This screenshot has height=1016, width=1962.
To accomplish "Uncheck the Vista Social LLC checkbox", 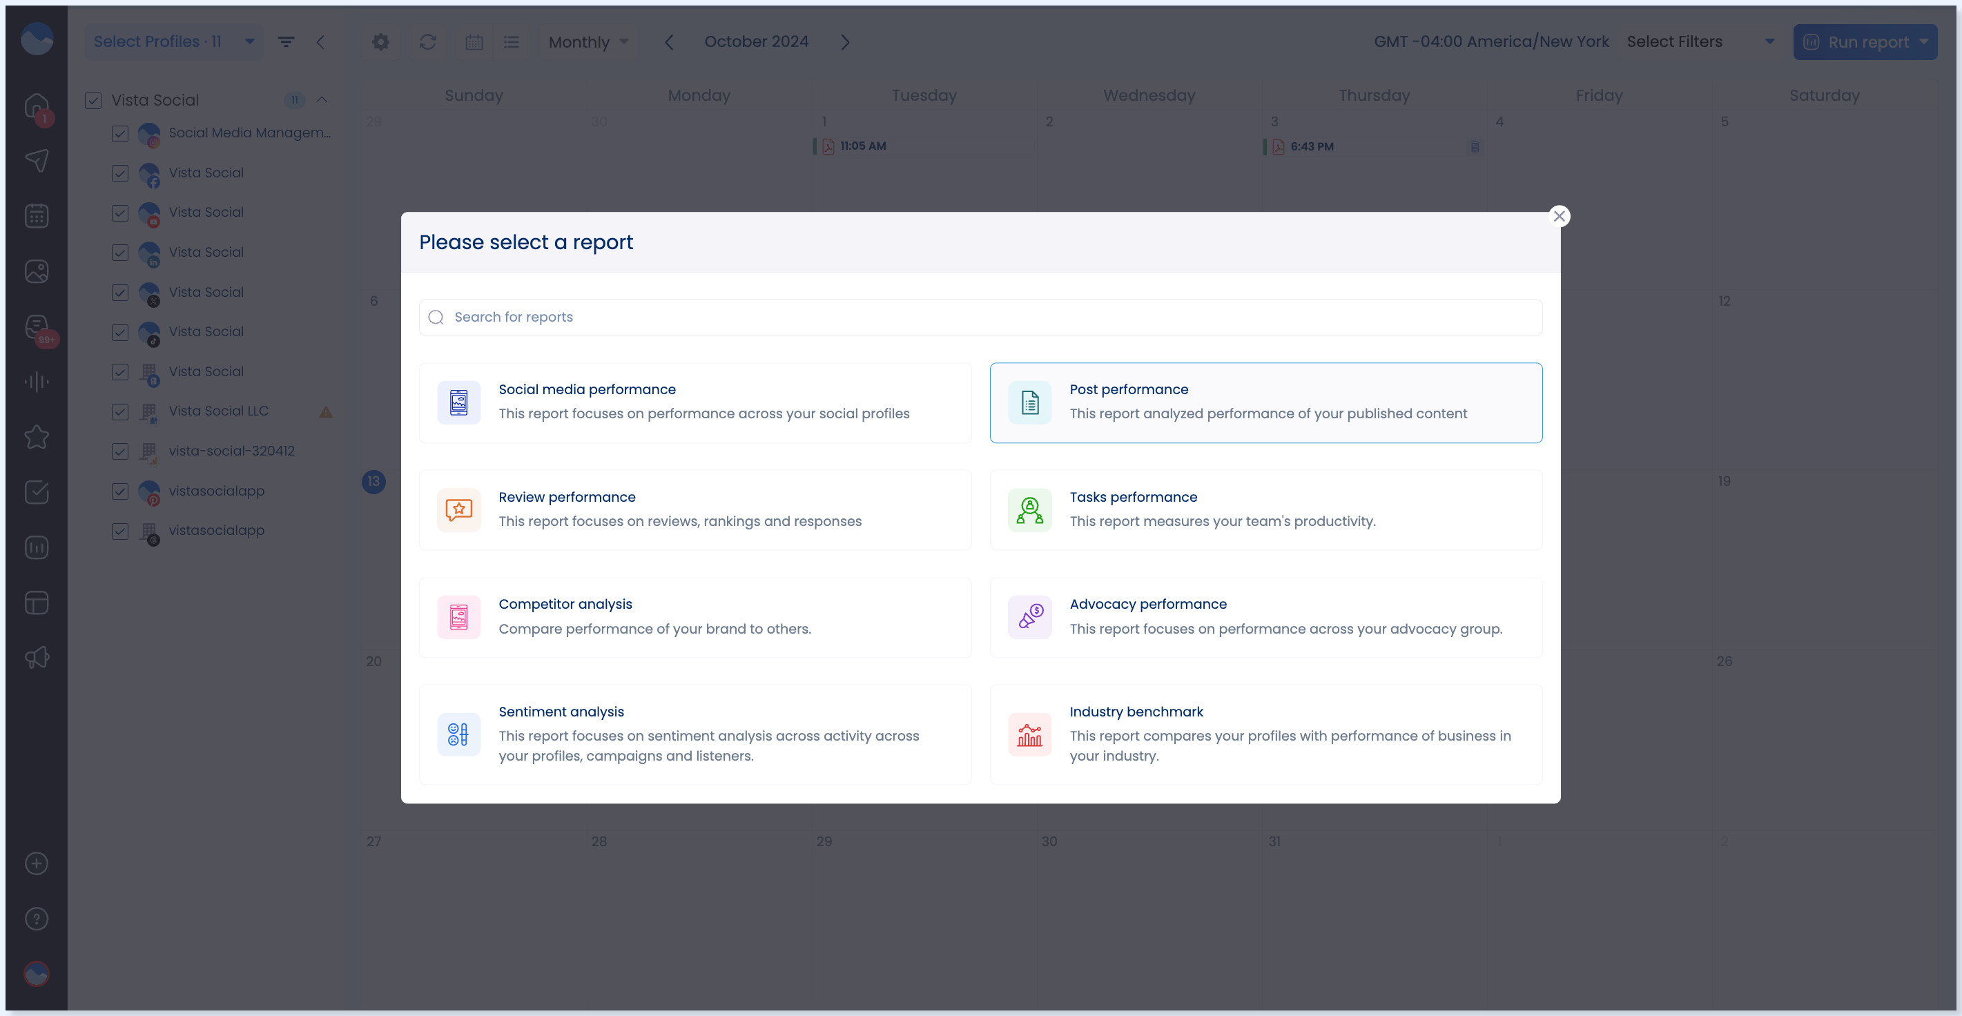I will click(x=119, y=411).
